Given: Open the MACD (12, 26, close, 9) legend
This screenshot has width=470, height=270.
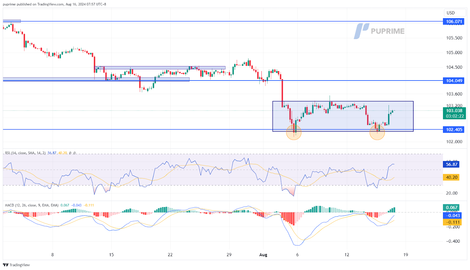Looking at the screenshot, I should pyautogui.click(x=32, y=205).
